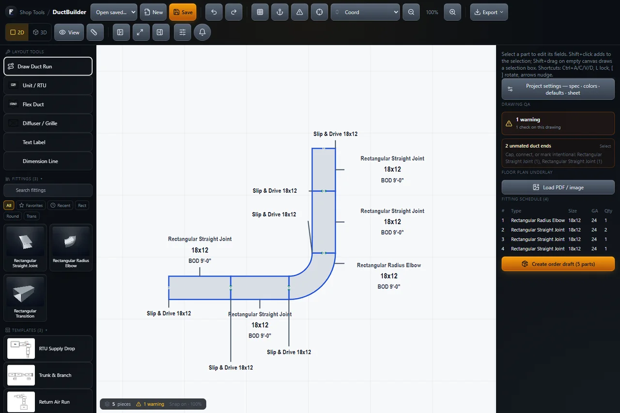
Task: Open notifications bell
Action: (202, 32)
